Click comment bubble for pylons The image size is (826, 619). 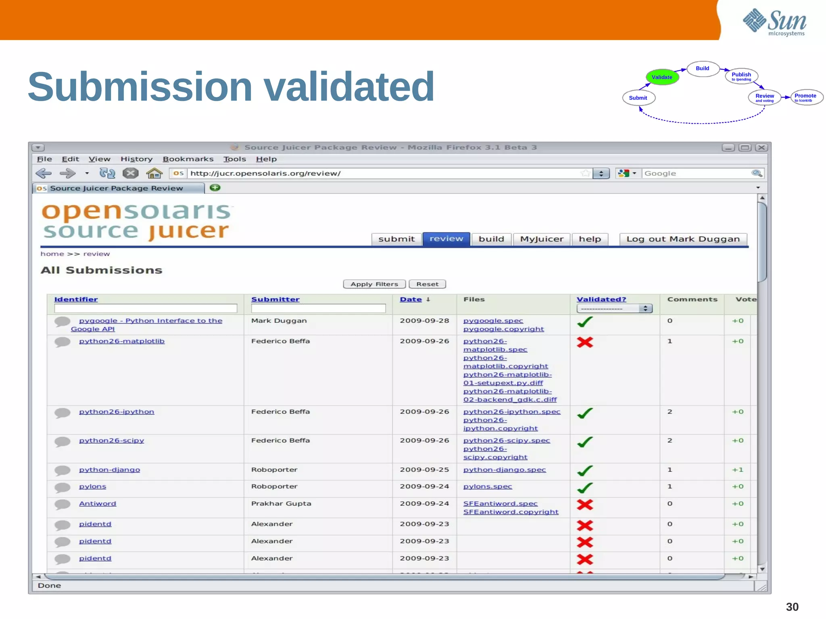(63, 488)
